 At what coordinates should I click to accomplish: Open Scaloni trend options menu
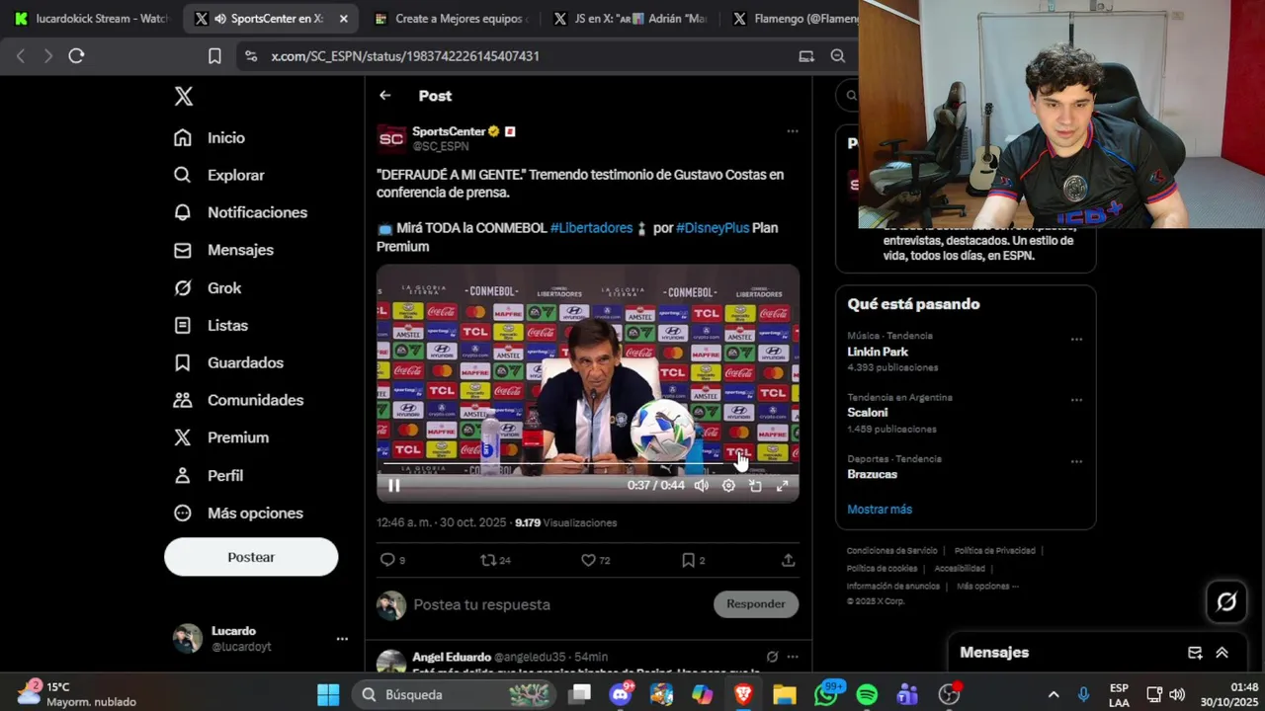tap(1076, 400)
